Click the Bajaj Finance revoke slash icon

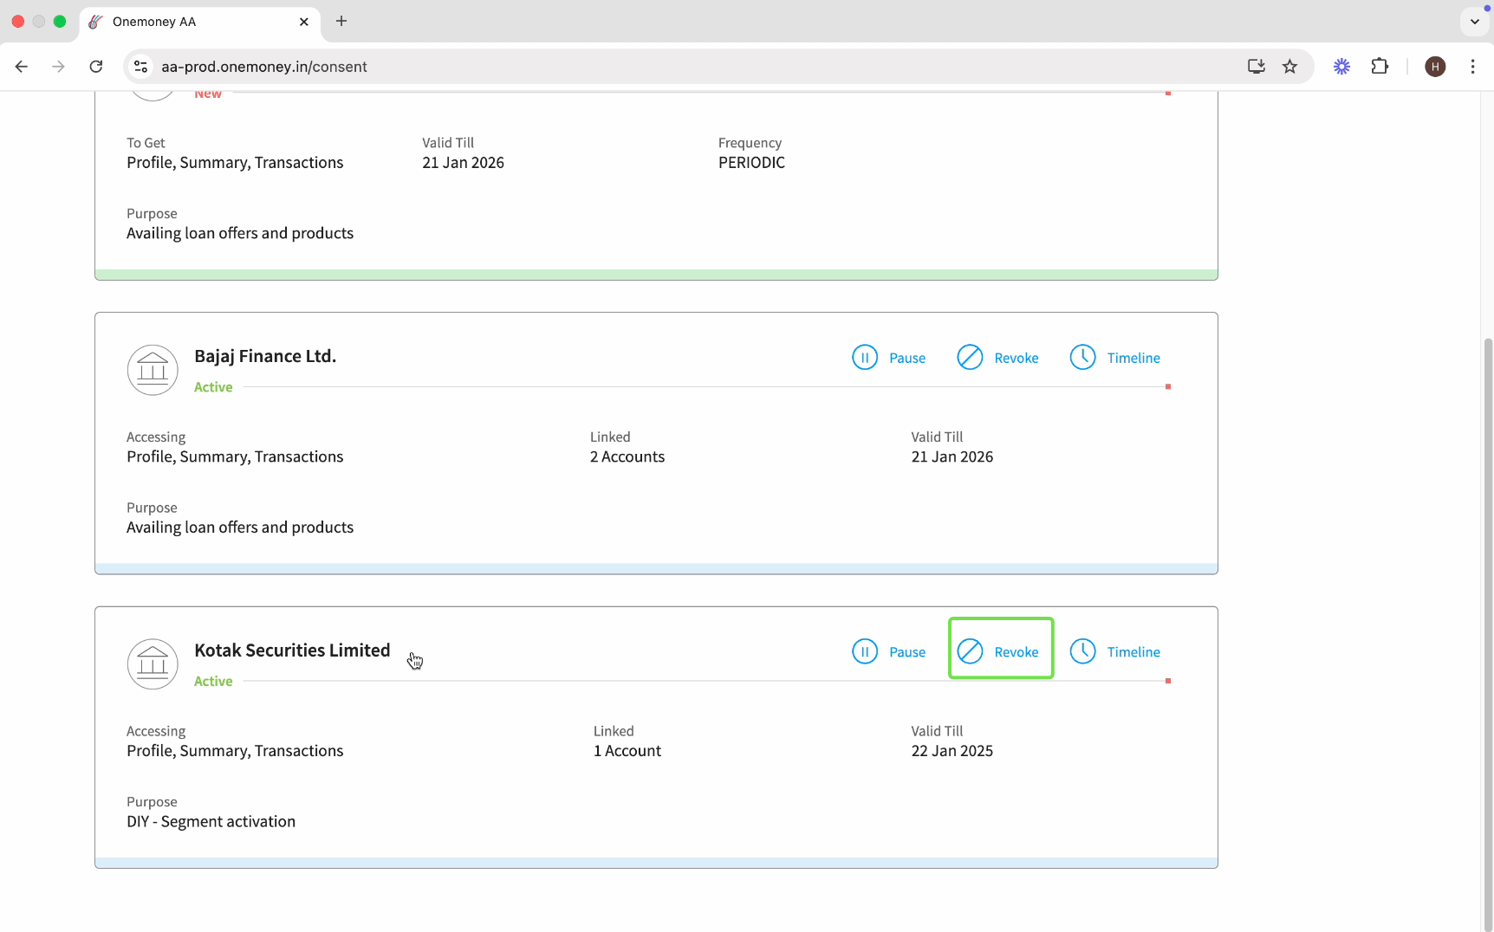pos(970,357)
